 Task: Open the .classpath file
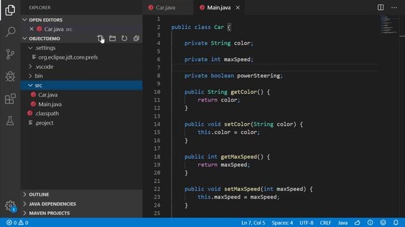[82, 113]
